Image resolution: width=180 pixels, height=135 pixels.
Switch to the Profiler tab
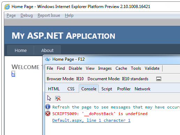coord(124,89)
